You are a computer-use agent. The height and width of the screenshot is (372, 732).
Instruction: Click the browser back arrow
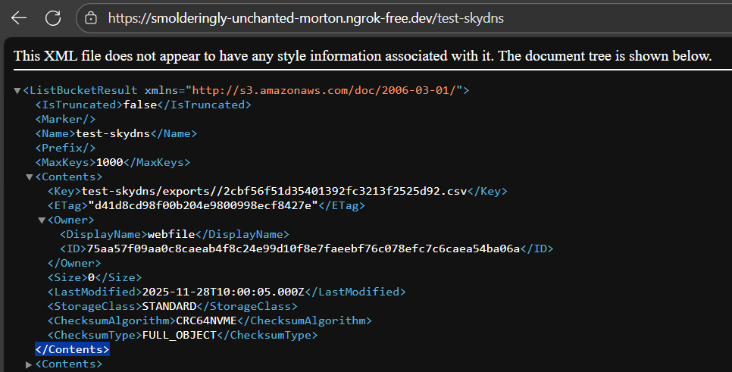pos(19,18)
